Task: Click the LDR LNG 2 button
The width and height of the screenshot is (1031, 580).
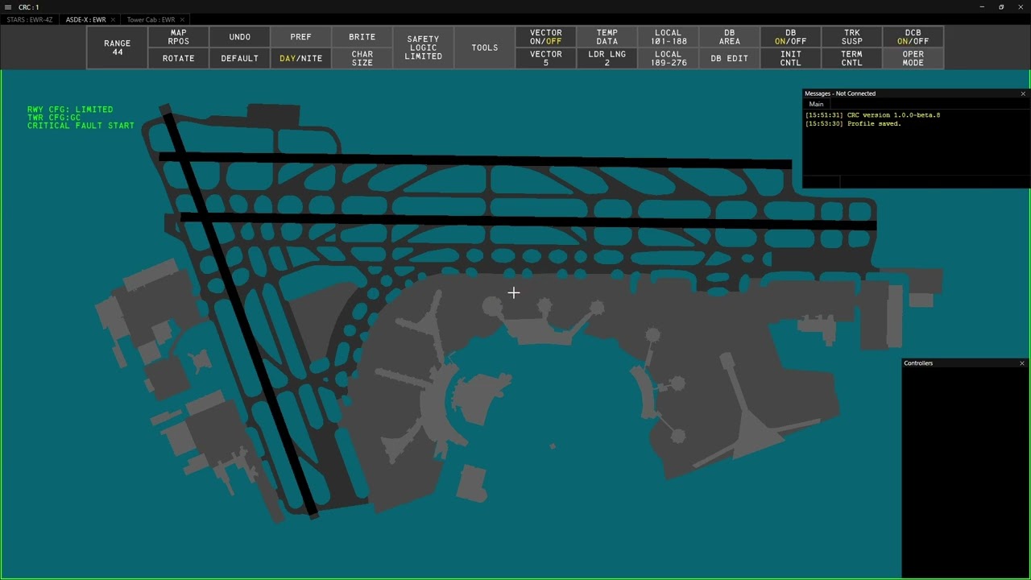Action: (607, 59)
